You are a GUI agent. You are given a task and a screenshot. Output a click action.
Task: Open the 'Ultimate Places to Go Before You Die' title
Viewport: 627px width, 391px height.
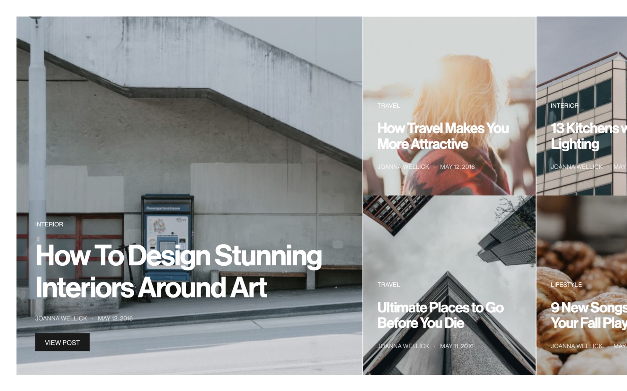tap(440, 315)
